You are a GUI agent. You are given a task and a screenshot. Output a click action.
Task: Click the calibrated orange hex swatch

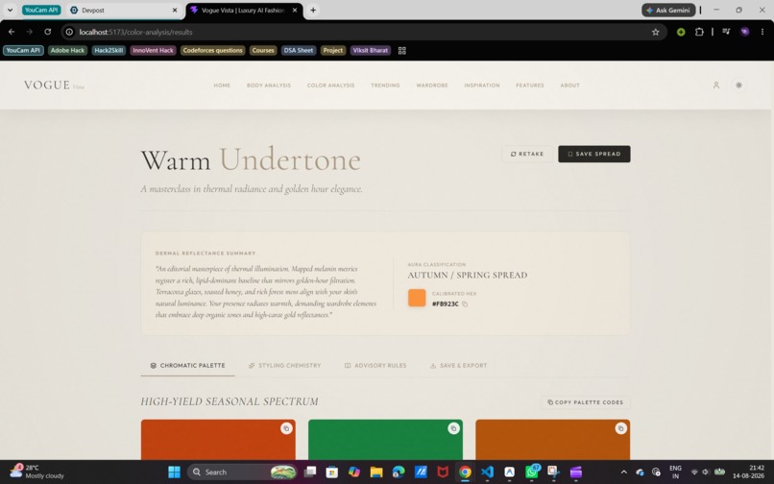pos(417,298)
